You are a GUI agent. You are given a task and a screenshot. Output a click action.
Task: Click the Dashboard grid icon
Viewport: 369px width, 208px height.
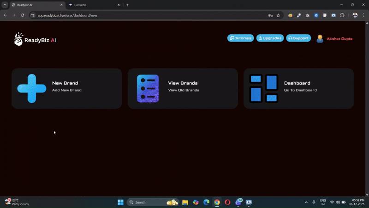point(263,88)
